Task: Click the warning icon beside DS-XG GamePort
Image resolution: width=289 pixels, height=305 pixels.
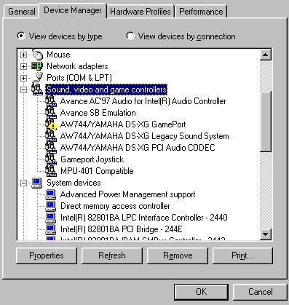Action: [x=53, y=127]
